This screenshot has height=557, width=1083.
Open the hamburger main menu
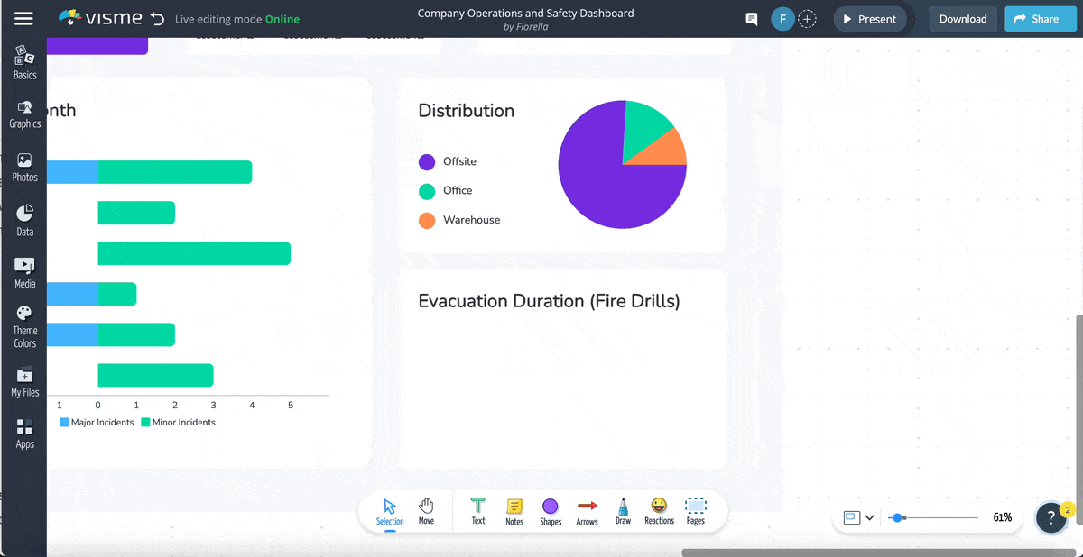[23, 19]
